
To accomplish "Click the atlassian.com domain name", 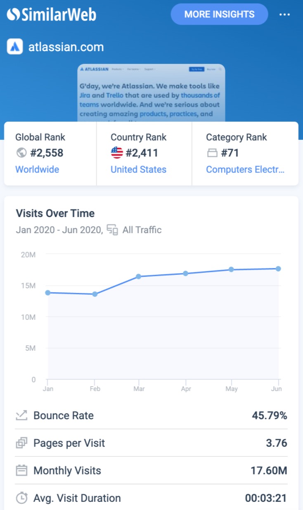I will (x=66, y=47).
